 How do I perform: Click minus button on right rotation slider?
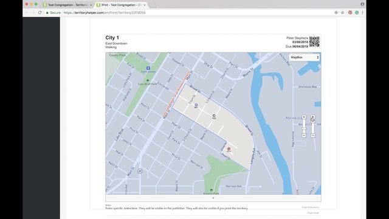[x=313, y=135]
